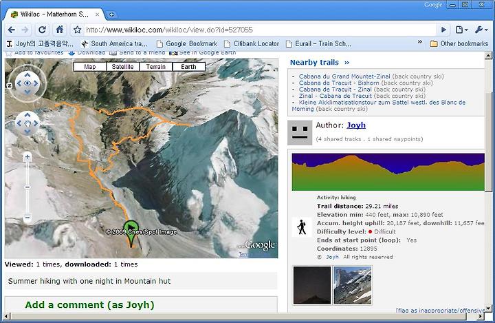Open Cabana de Tracuit - Zinal trail
The image size is (495, 323).
click(335, 90)
